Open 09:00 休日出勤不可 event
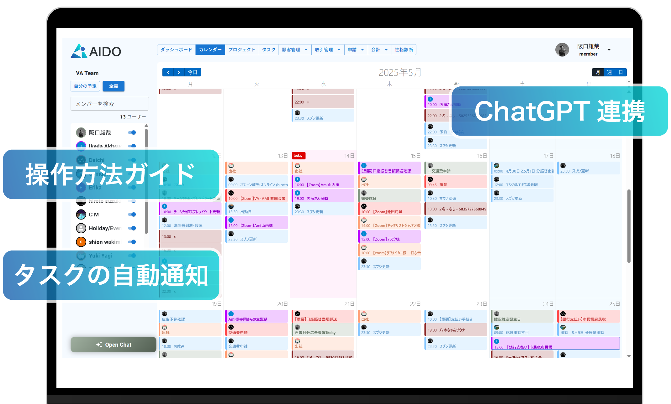Screen dimensions: 671x404 pyautogui.click(x=522, y=330)
